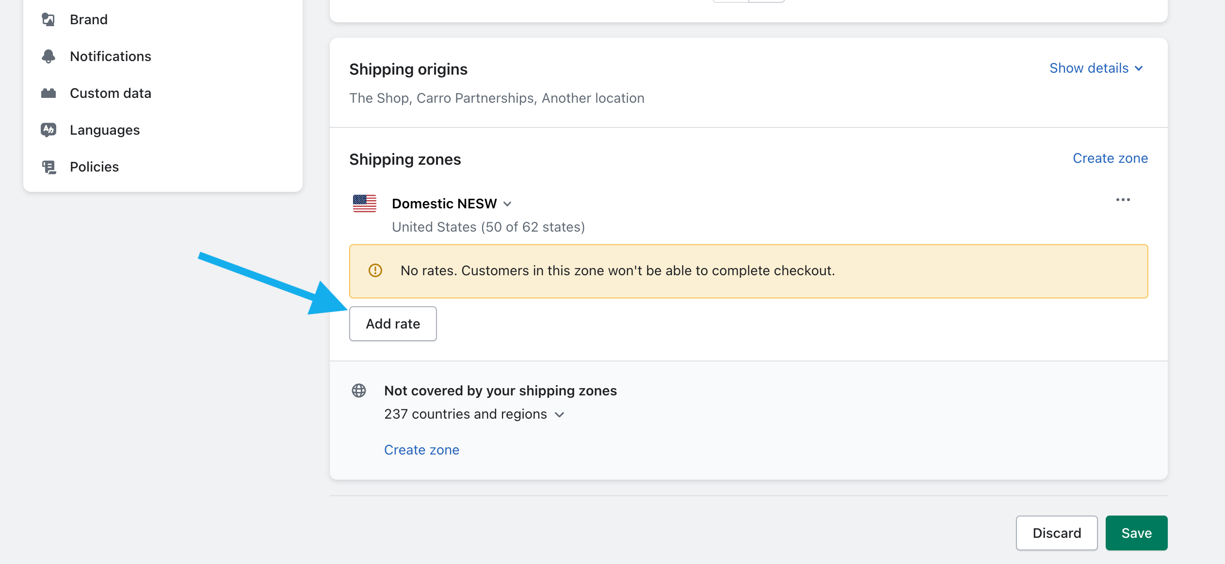
Task: Open the three-dot menu for Domestic NESW
Action: [1123, 200]
